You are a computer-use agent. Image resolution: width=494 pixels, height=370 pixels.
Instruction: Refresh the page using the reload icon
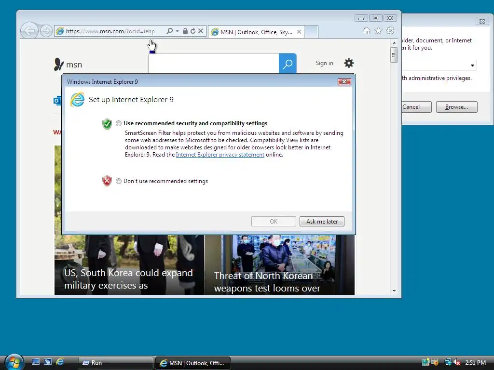193,31
